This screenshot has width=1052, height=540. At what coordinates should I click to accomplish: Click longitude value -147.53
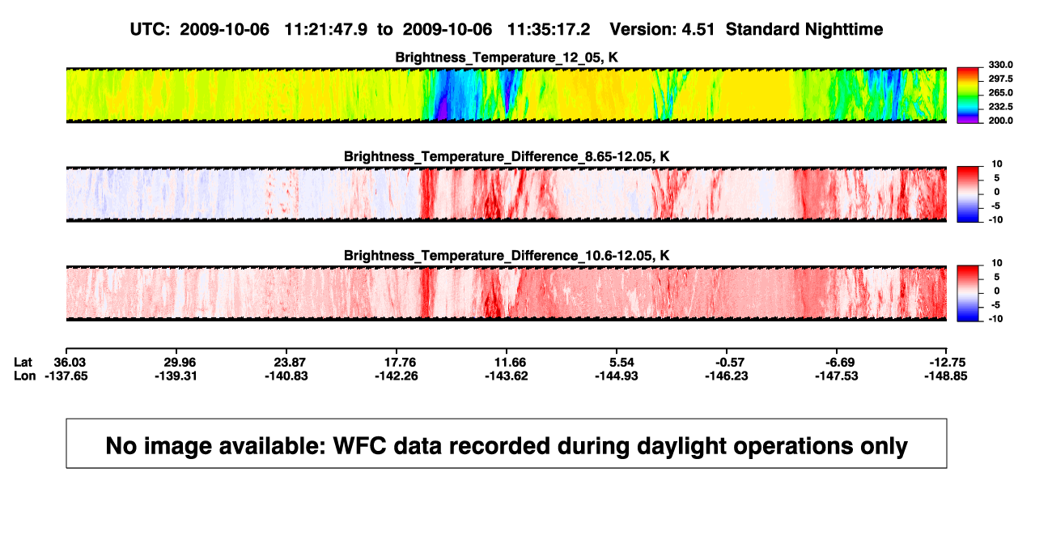pyautogui.click(x=838, y=376)
